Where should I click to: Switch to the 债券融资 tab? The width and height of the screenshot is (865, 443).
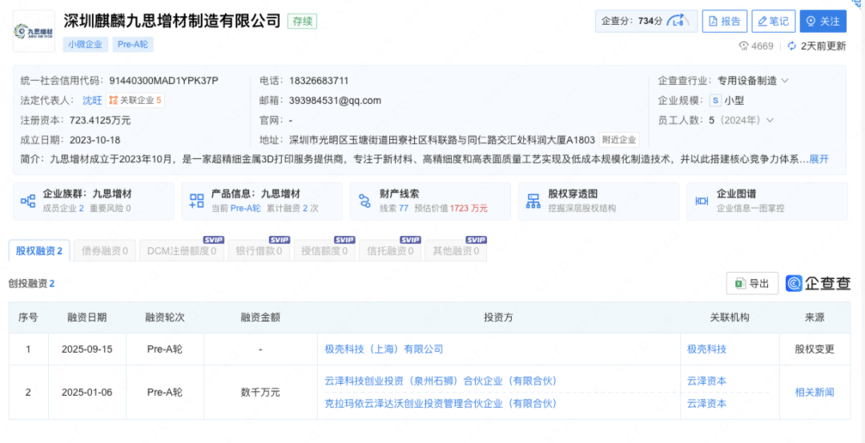(x=105, y=251)
